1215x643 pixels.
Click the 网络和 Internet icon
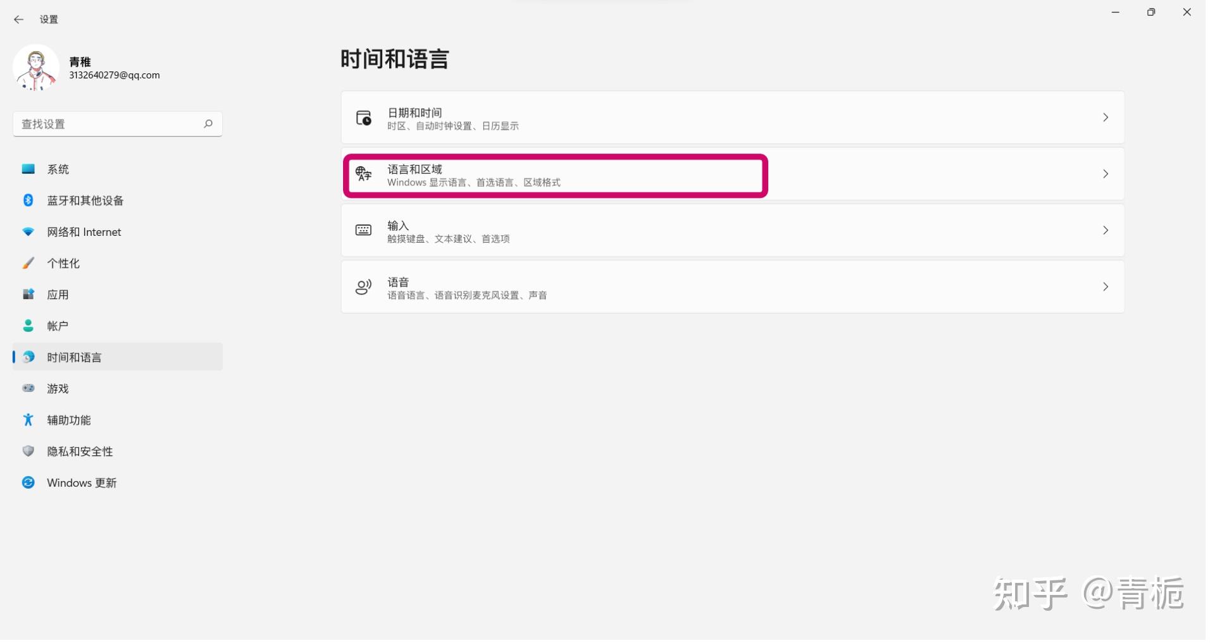28,232
